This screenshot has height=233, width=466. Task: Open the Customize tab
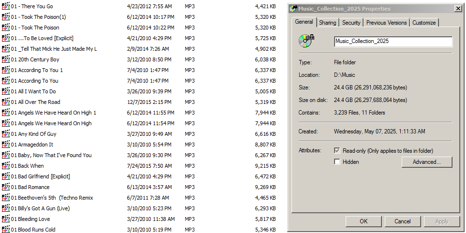[424, 23]
